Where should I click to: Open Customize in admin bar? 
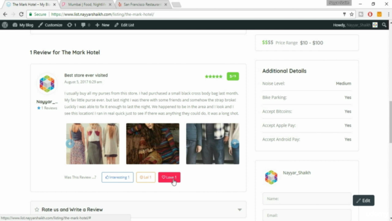pos(50,25)
